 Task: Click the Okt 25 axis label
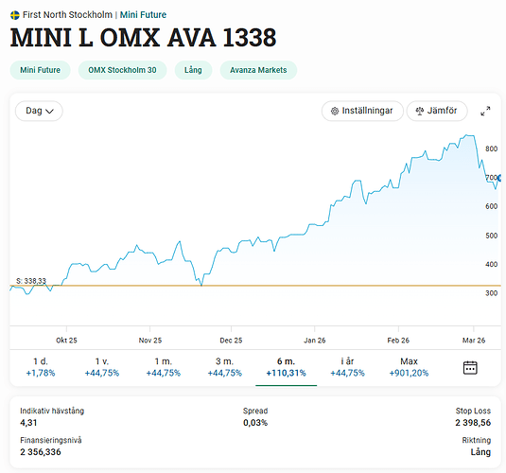click(x=66, y=341)
